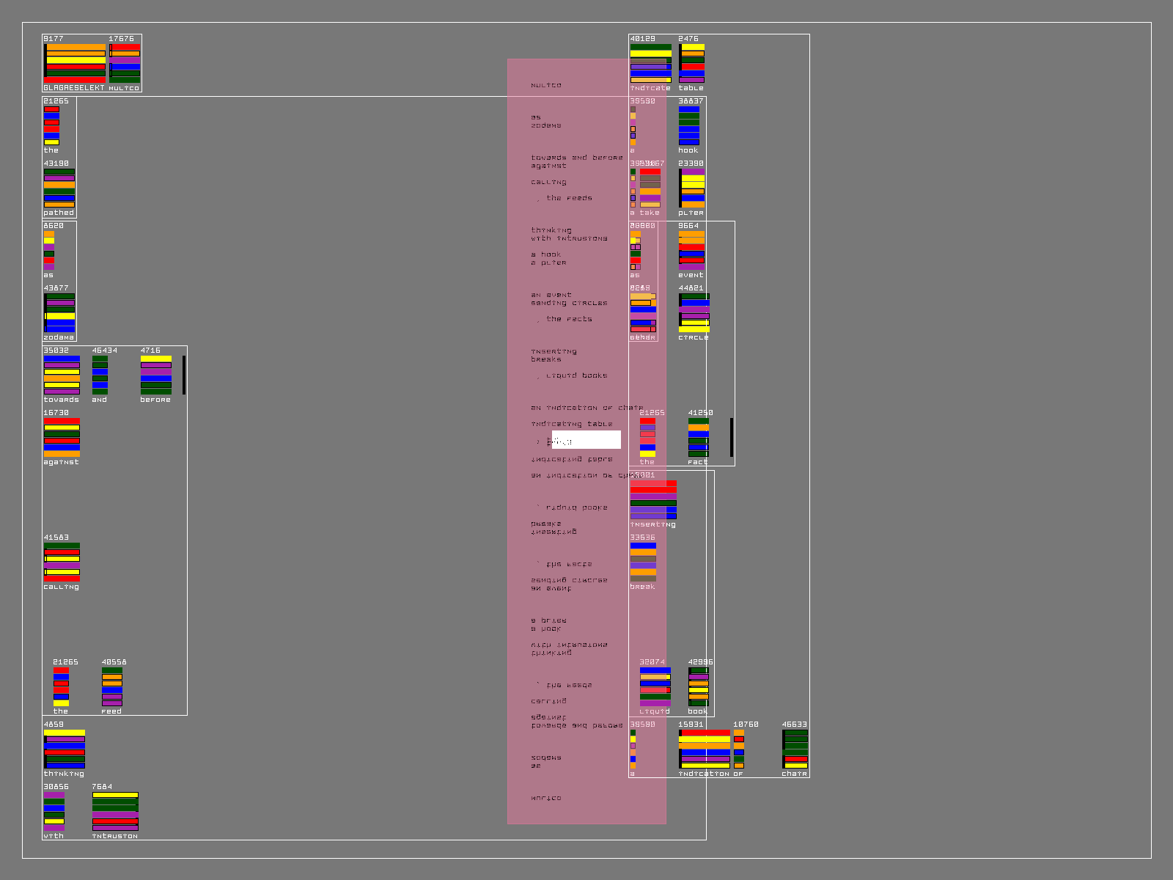Click 'thinking with intrusions' text line
The width and height of the screenshot is (1173, 880).
(569, 234)
